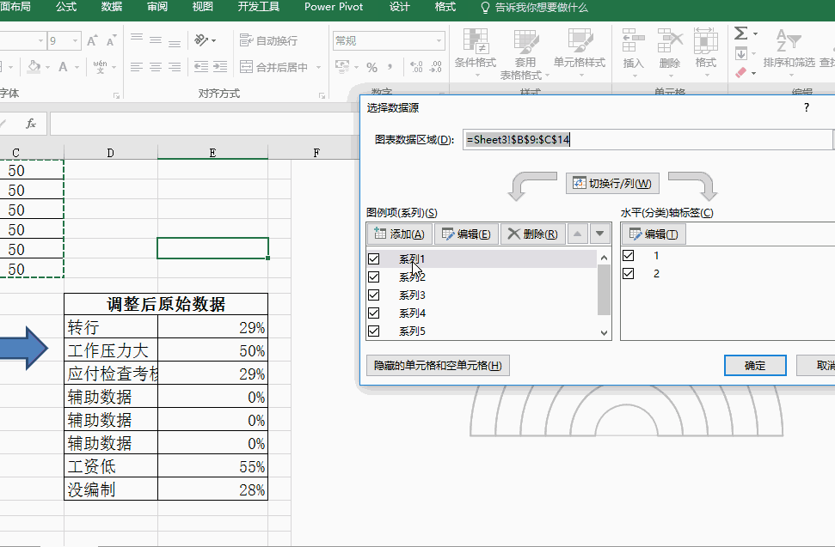
Task: Click the insert function fx icon
Action: tap(31, 124)
